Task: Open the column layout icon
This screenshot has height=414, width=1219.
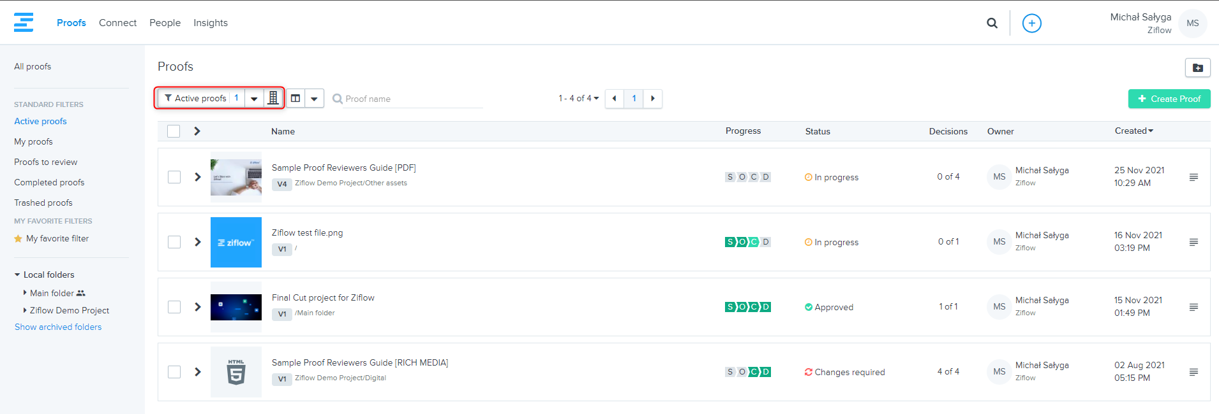Action: click(x=295, y=99)
